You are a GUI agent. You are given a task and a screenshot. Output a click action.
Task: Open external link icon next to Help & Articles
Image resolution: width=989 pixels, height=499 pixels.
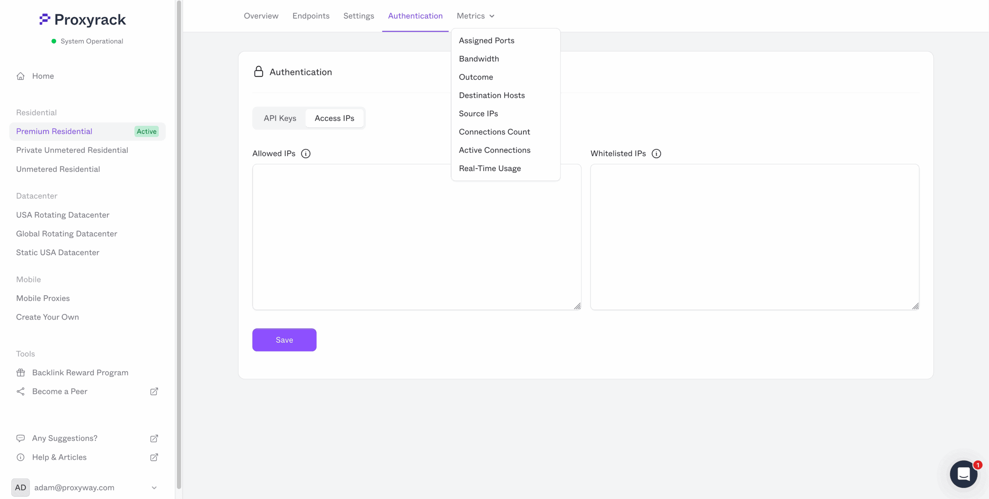tap(154, 457)
